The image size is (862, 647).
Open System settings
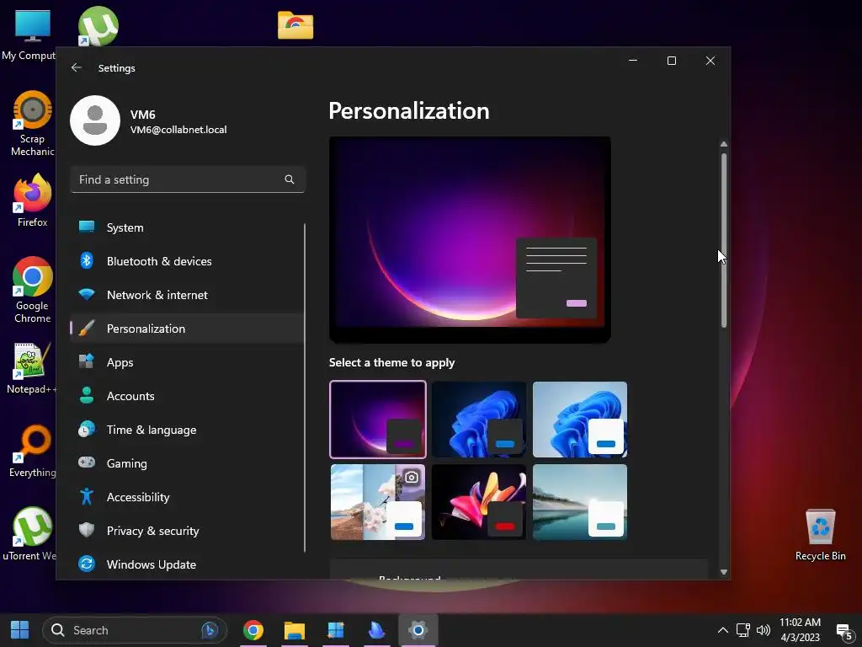tap(187, 227)
